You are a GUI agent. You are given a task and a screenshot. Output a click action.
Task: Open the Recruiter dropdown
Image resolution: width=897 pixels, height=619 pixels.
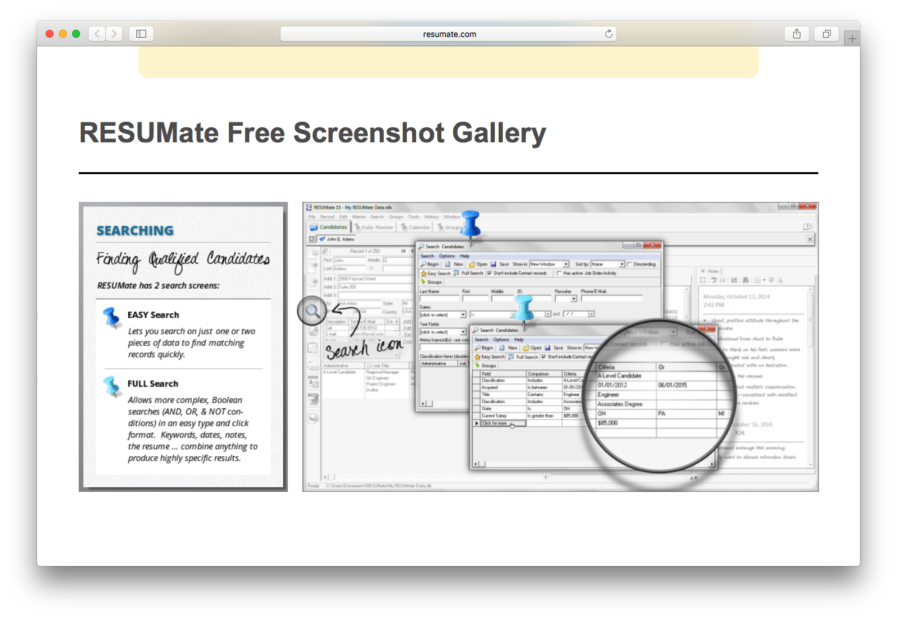pyautogui.click(x=574, y=299)
